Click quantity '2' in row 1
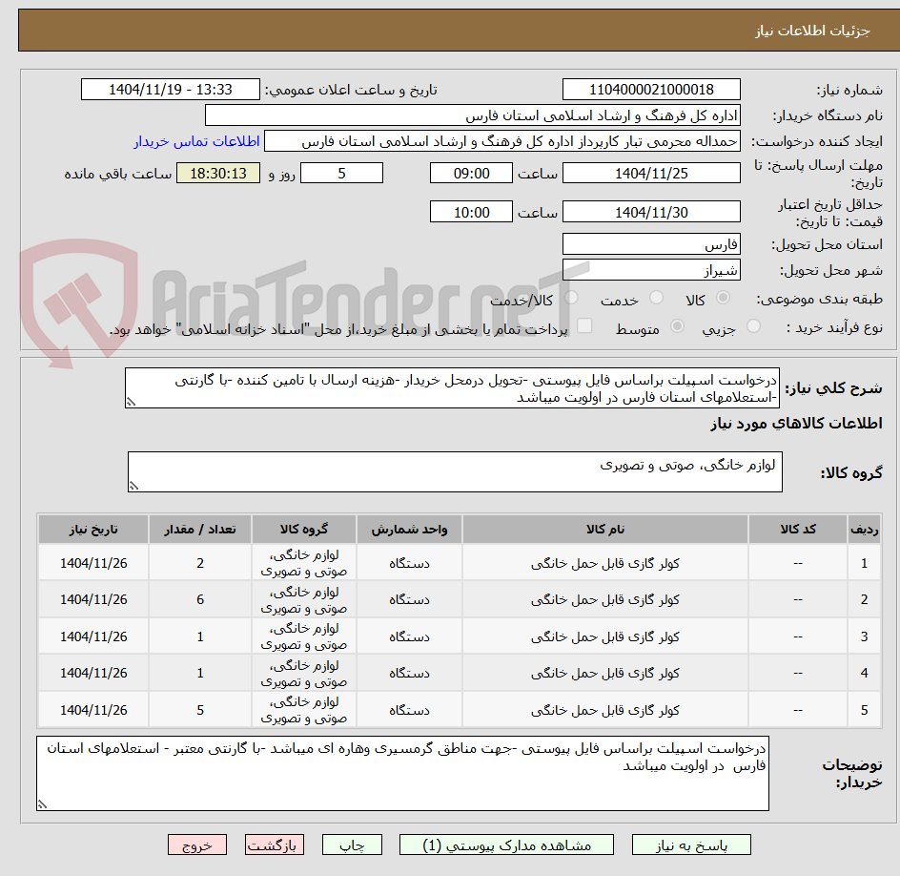900x876 pixels. tap(200, 564)
